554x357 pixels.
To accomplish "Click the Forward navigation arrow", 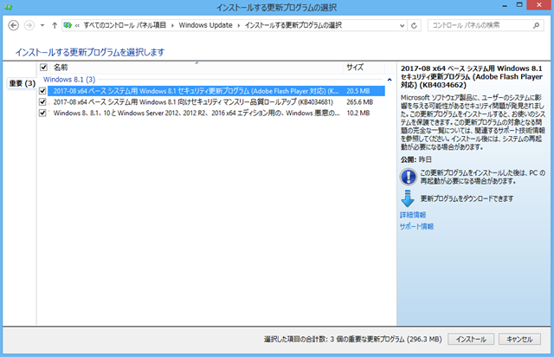I will point(29,25).
